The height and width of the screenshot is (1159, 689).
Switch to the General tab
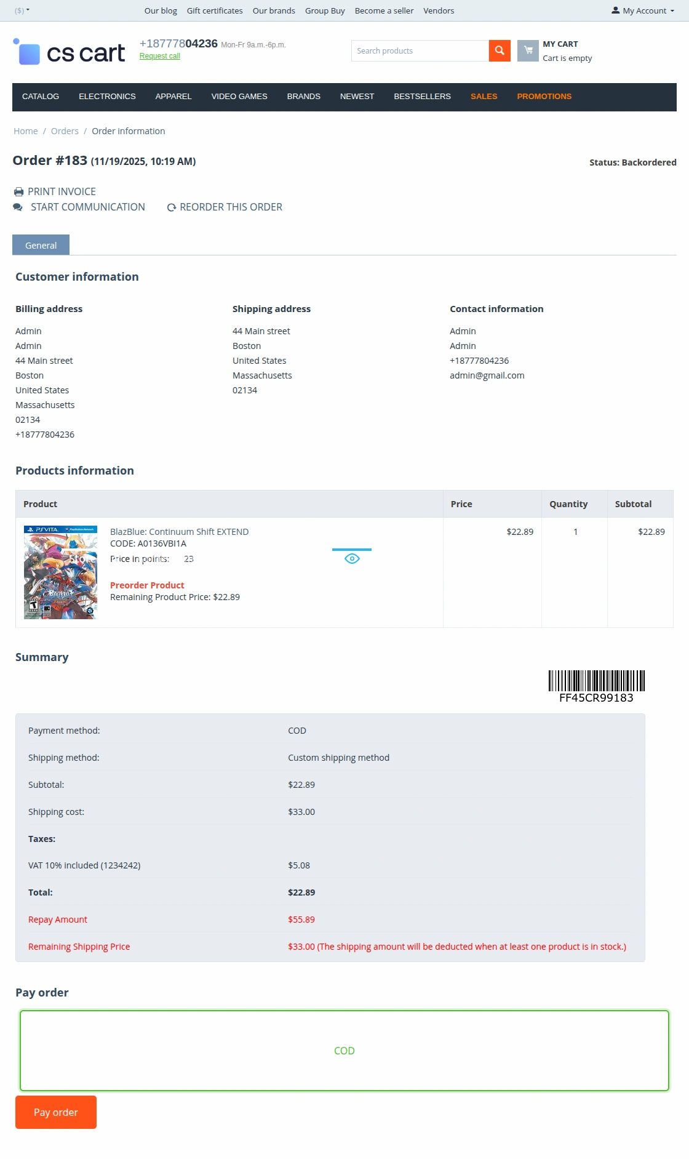[41, 245]
